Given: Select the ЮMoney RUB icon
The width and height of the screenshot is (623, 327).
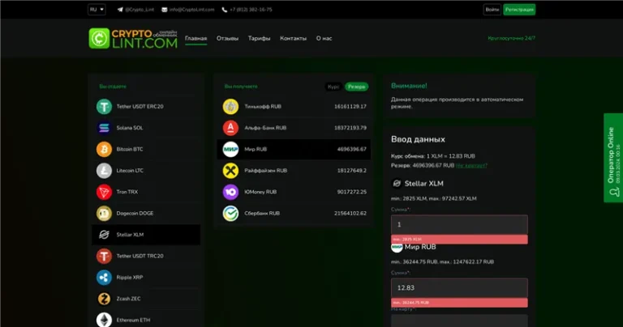Looking at the screenshot, I should coord(230,192).
